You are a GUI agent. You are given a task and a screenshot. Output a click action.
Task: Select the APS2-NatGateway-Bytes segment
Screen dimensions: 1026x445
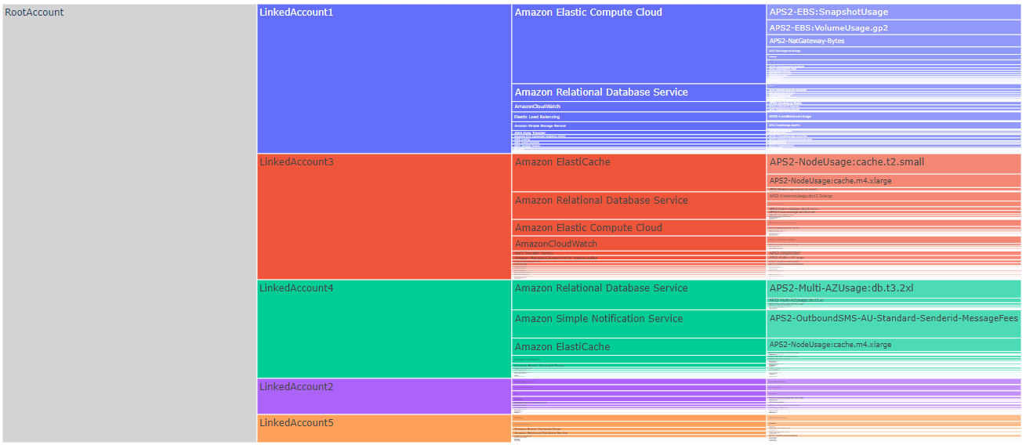[894, 41]
